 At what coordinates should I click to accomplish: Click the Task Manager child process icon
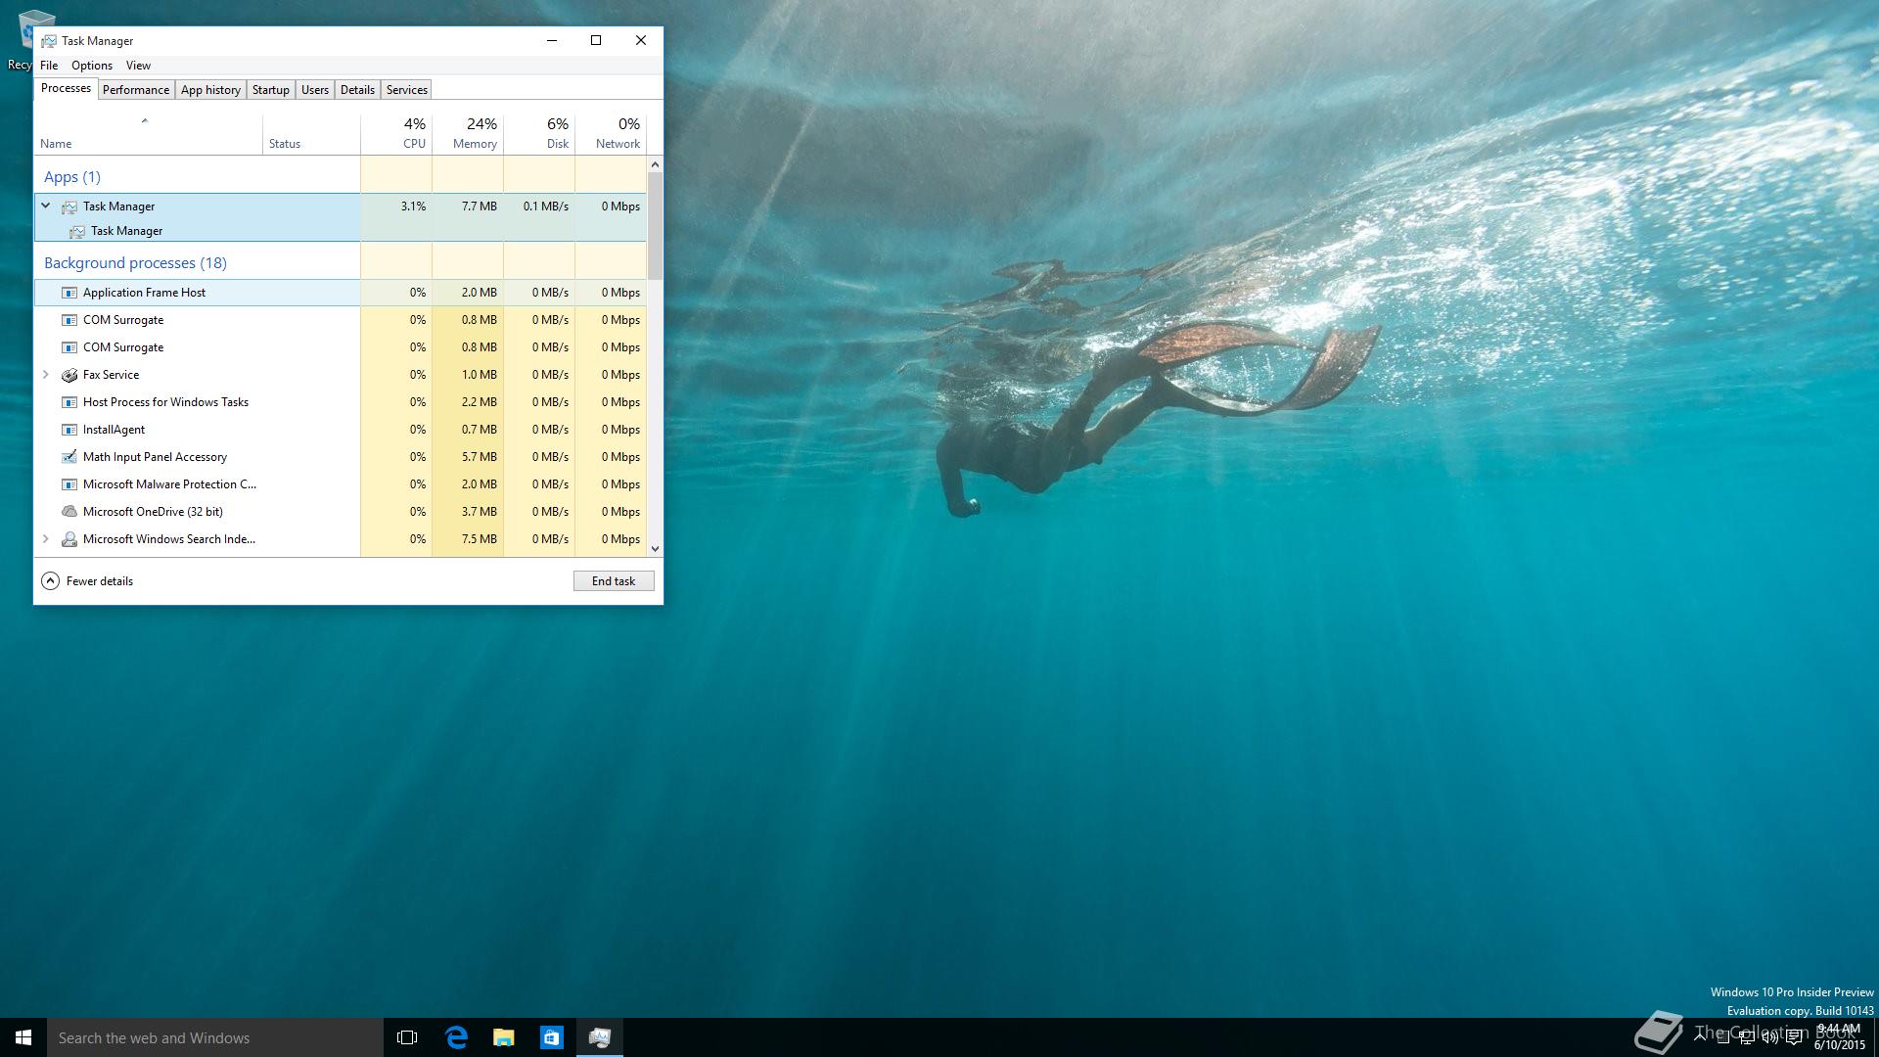[77, 231]
